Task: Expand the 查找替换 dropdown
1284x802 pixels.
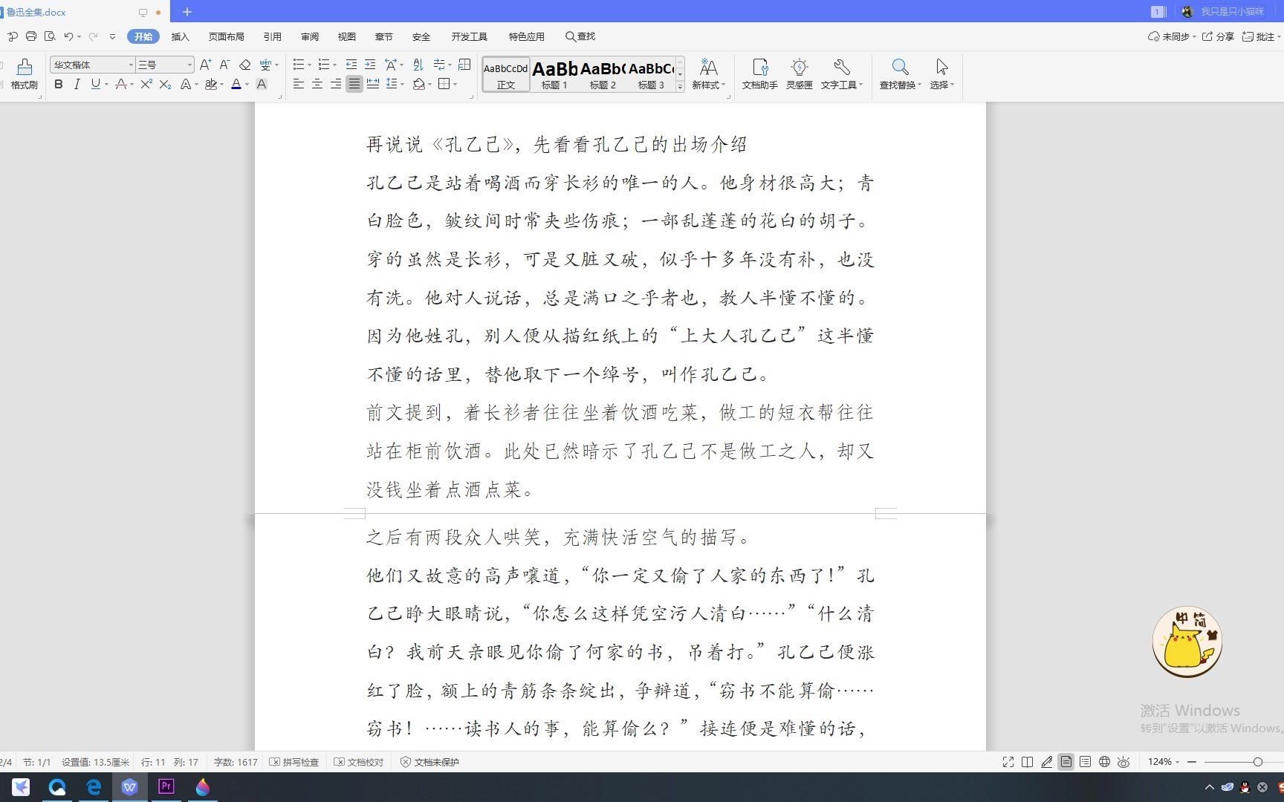Action: click(x=900, y=85)
